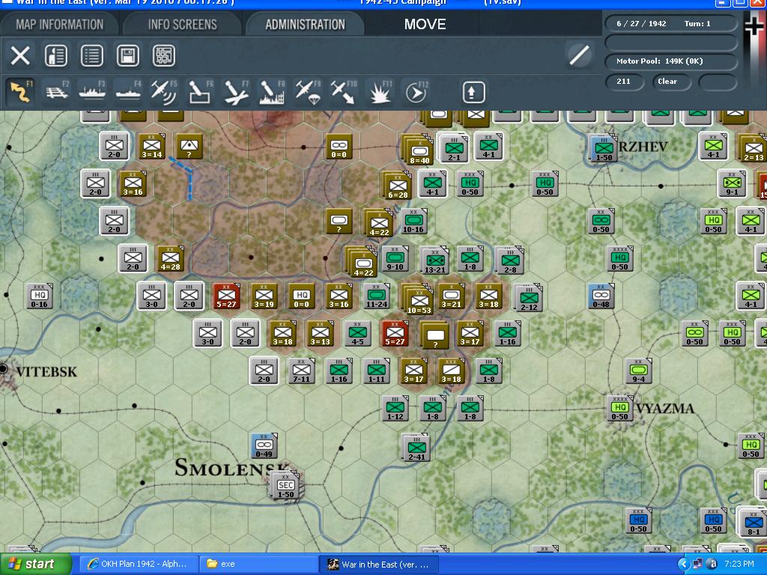The image size is (767, 575).
Task: Select F9 air transport parachute mode
Action: tap(308, 92)
